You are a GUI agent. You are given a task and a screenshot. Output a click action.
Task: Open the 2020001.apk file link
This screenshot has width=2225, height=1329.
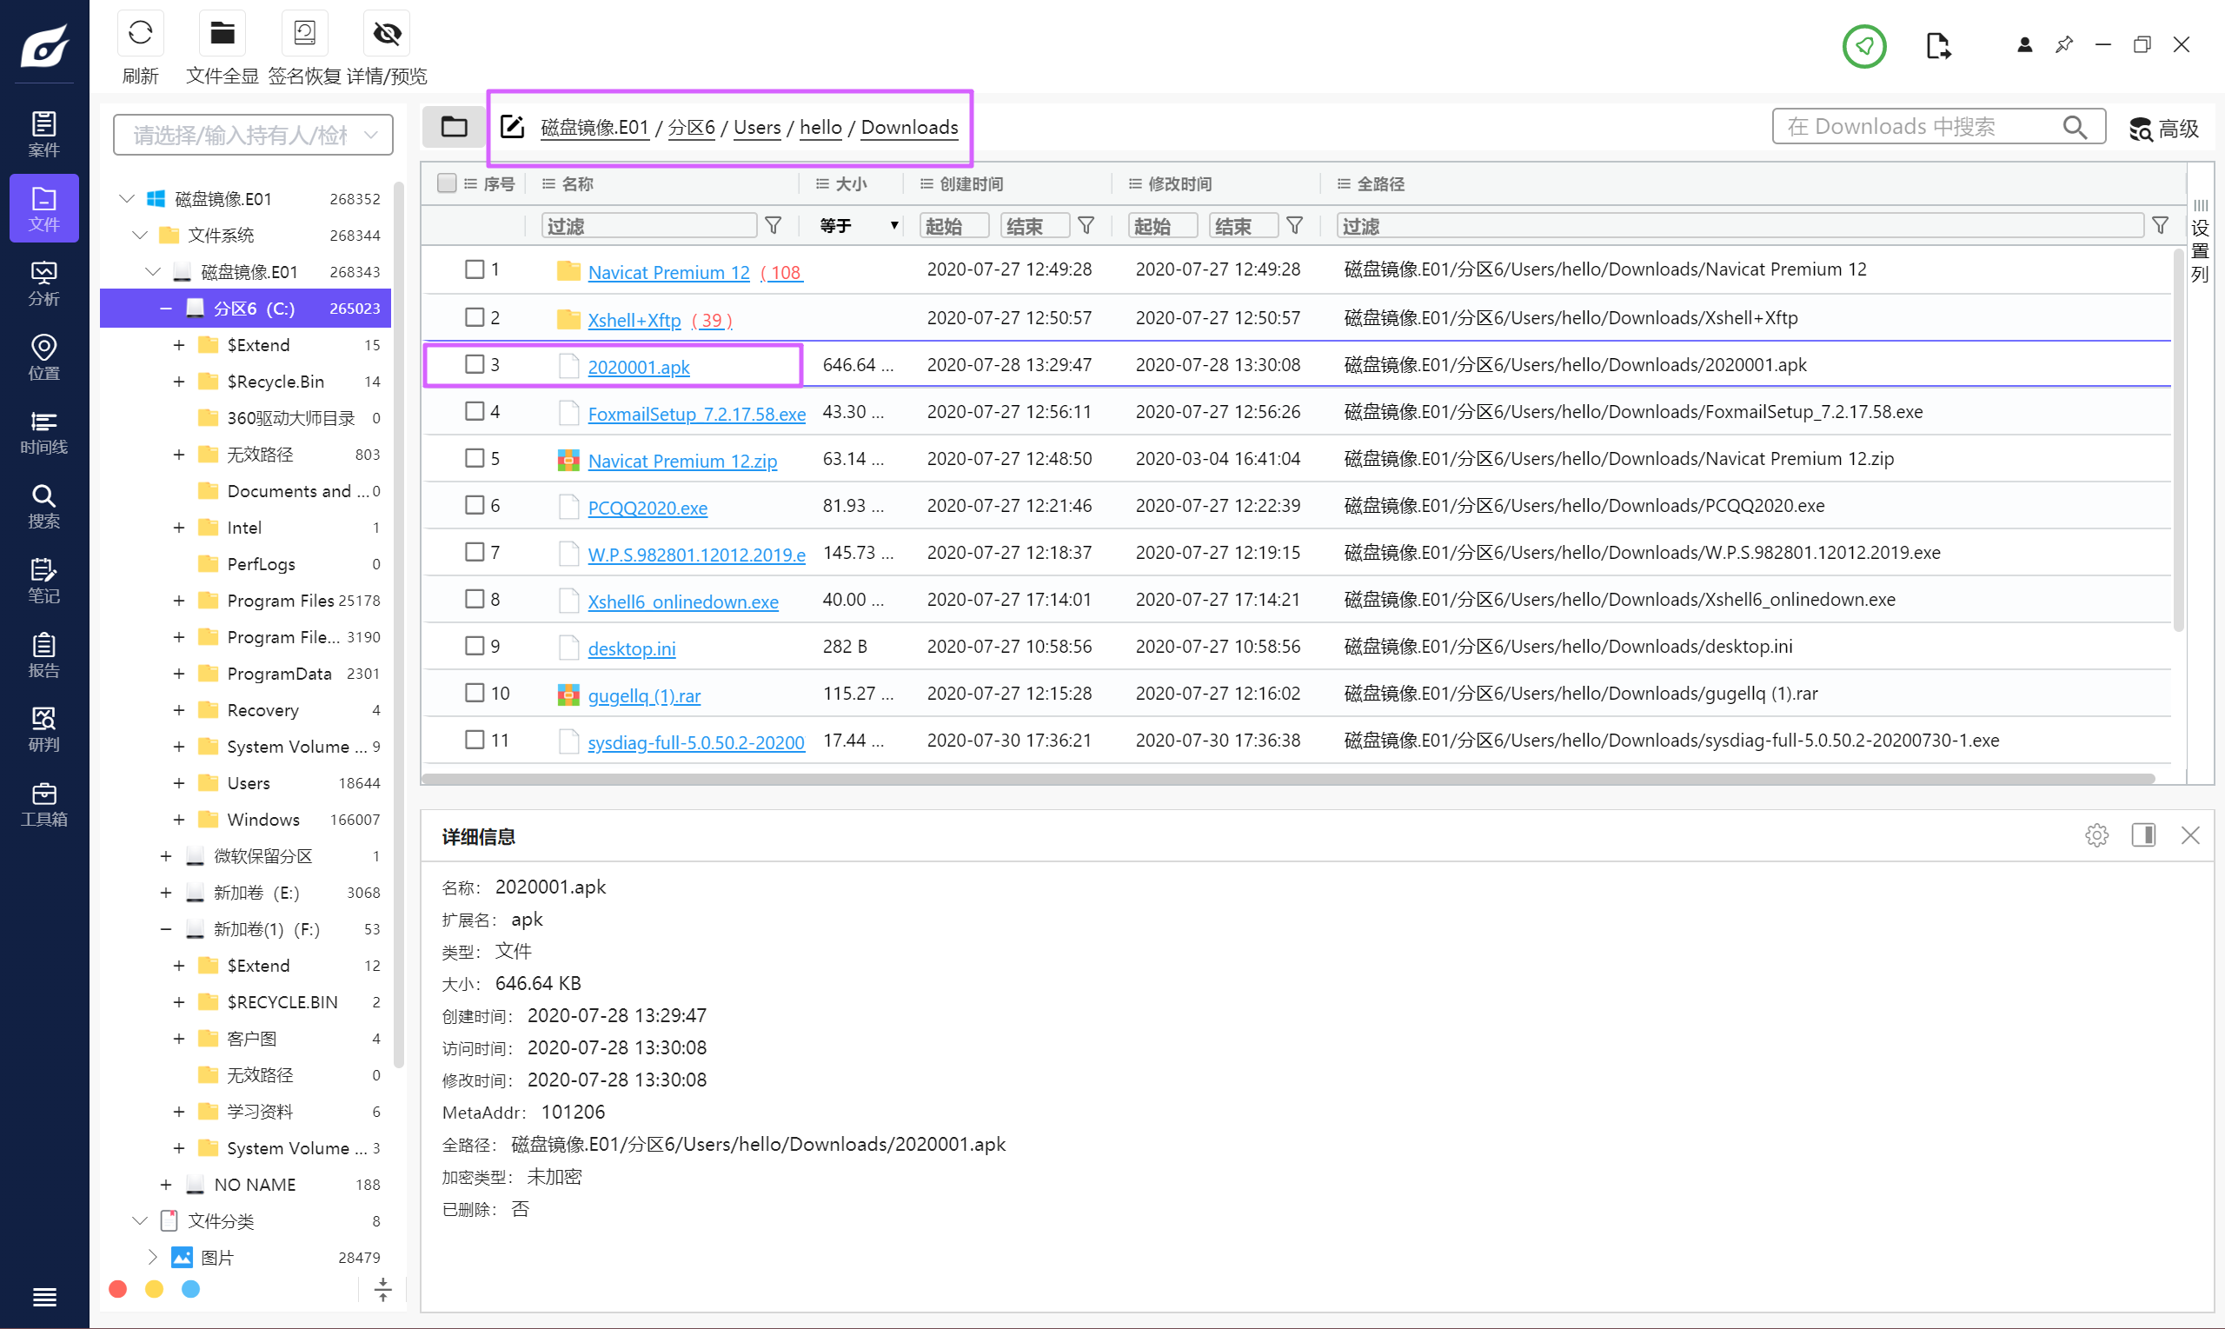[639, 366]
